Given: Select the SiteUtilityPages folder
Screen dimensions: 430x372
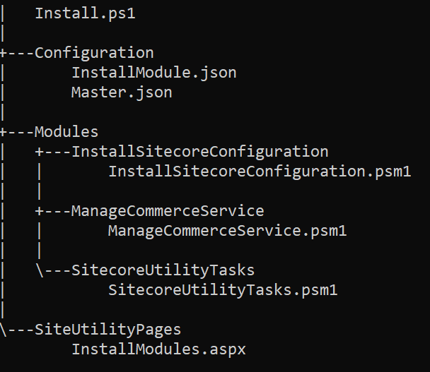Looking at the screenshot, I should [x=107, y=329].
